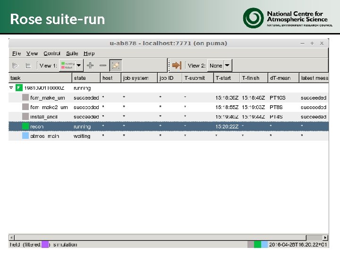Sort by the T-finish column header

(x=254, y=78)
